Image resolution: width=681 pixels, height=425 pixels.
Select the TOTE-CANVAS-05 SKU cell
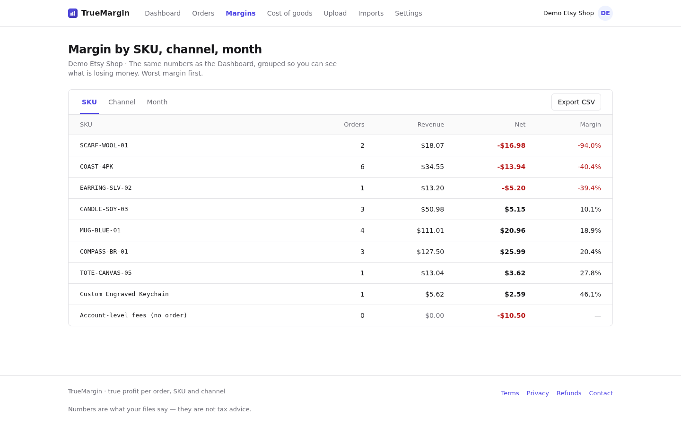click(x=106, y=273)
